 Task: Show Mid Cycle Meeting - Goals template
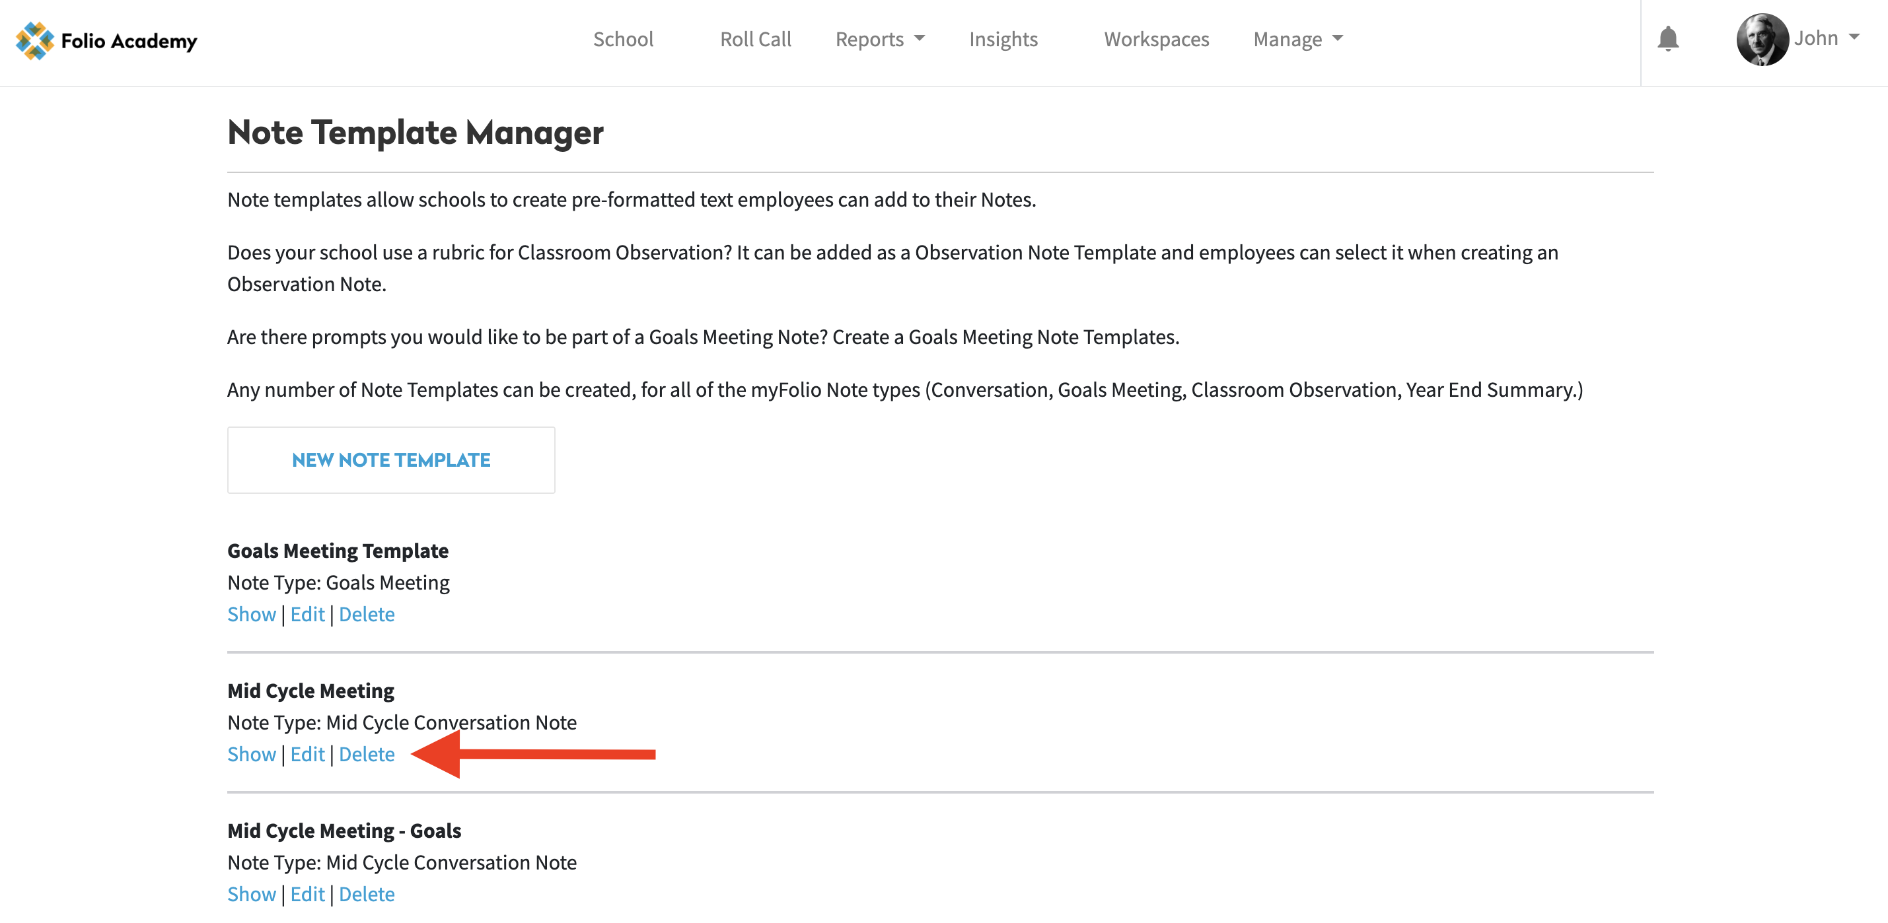pos(252,894)
